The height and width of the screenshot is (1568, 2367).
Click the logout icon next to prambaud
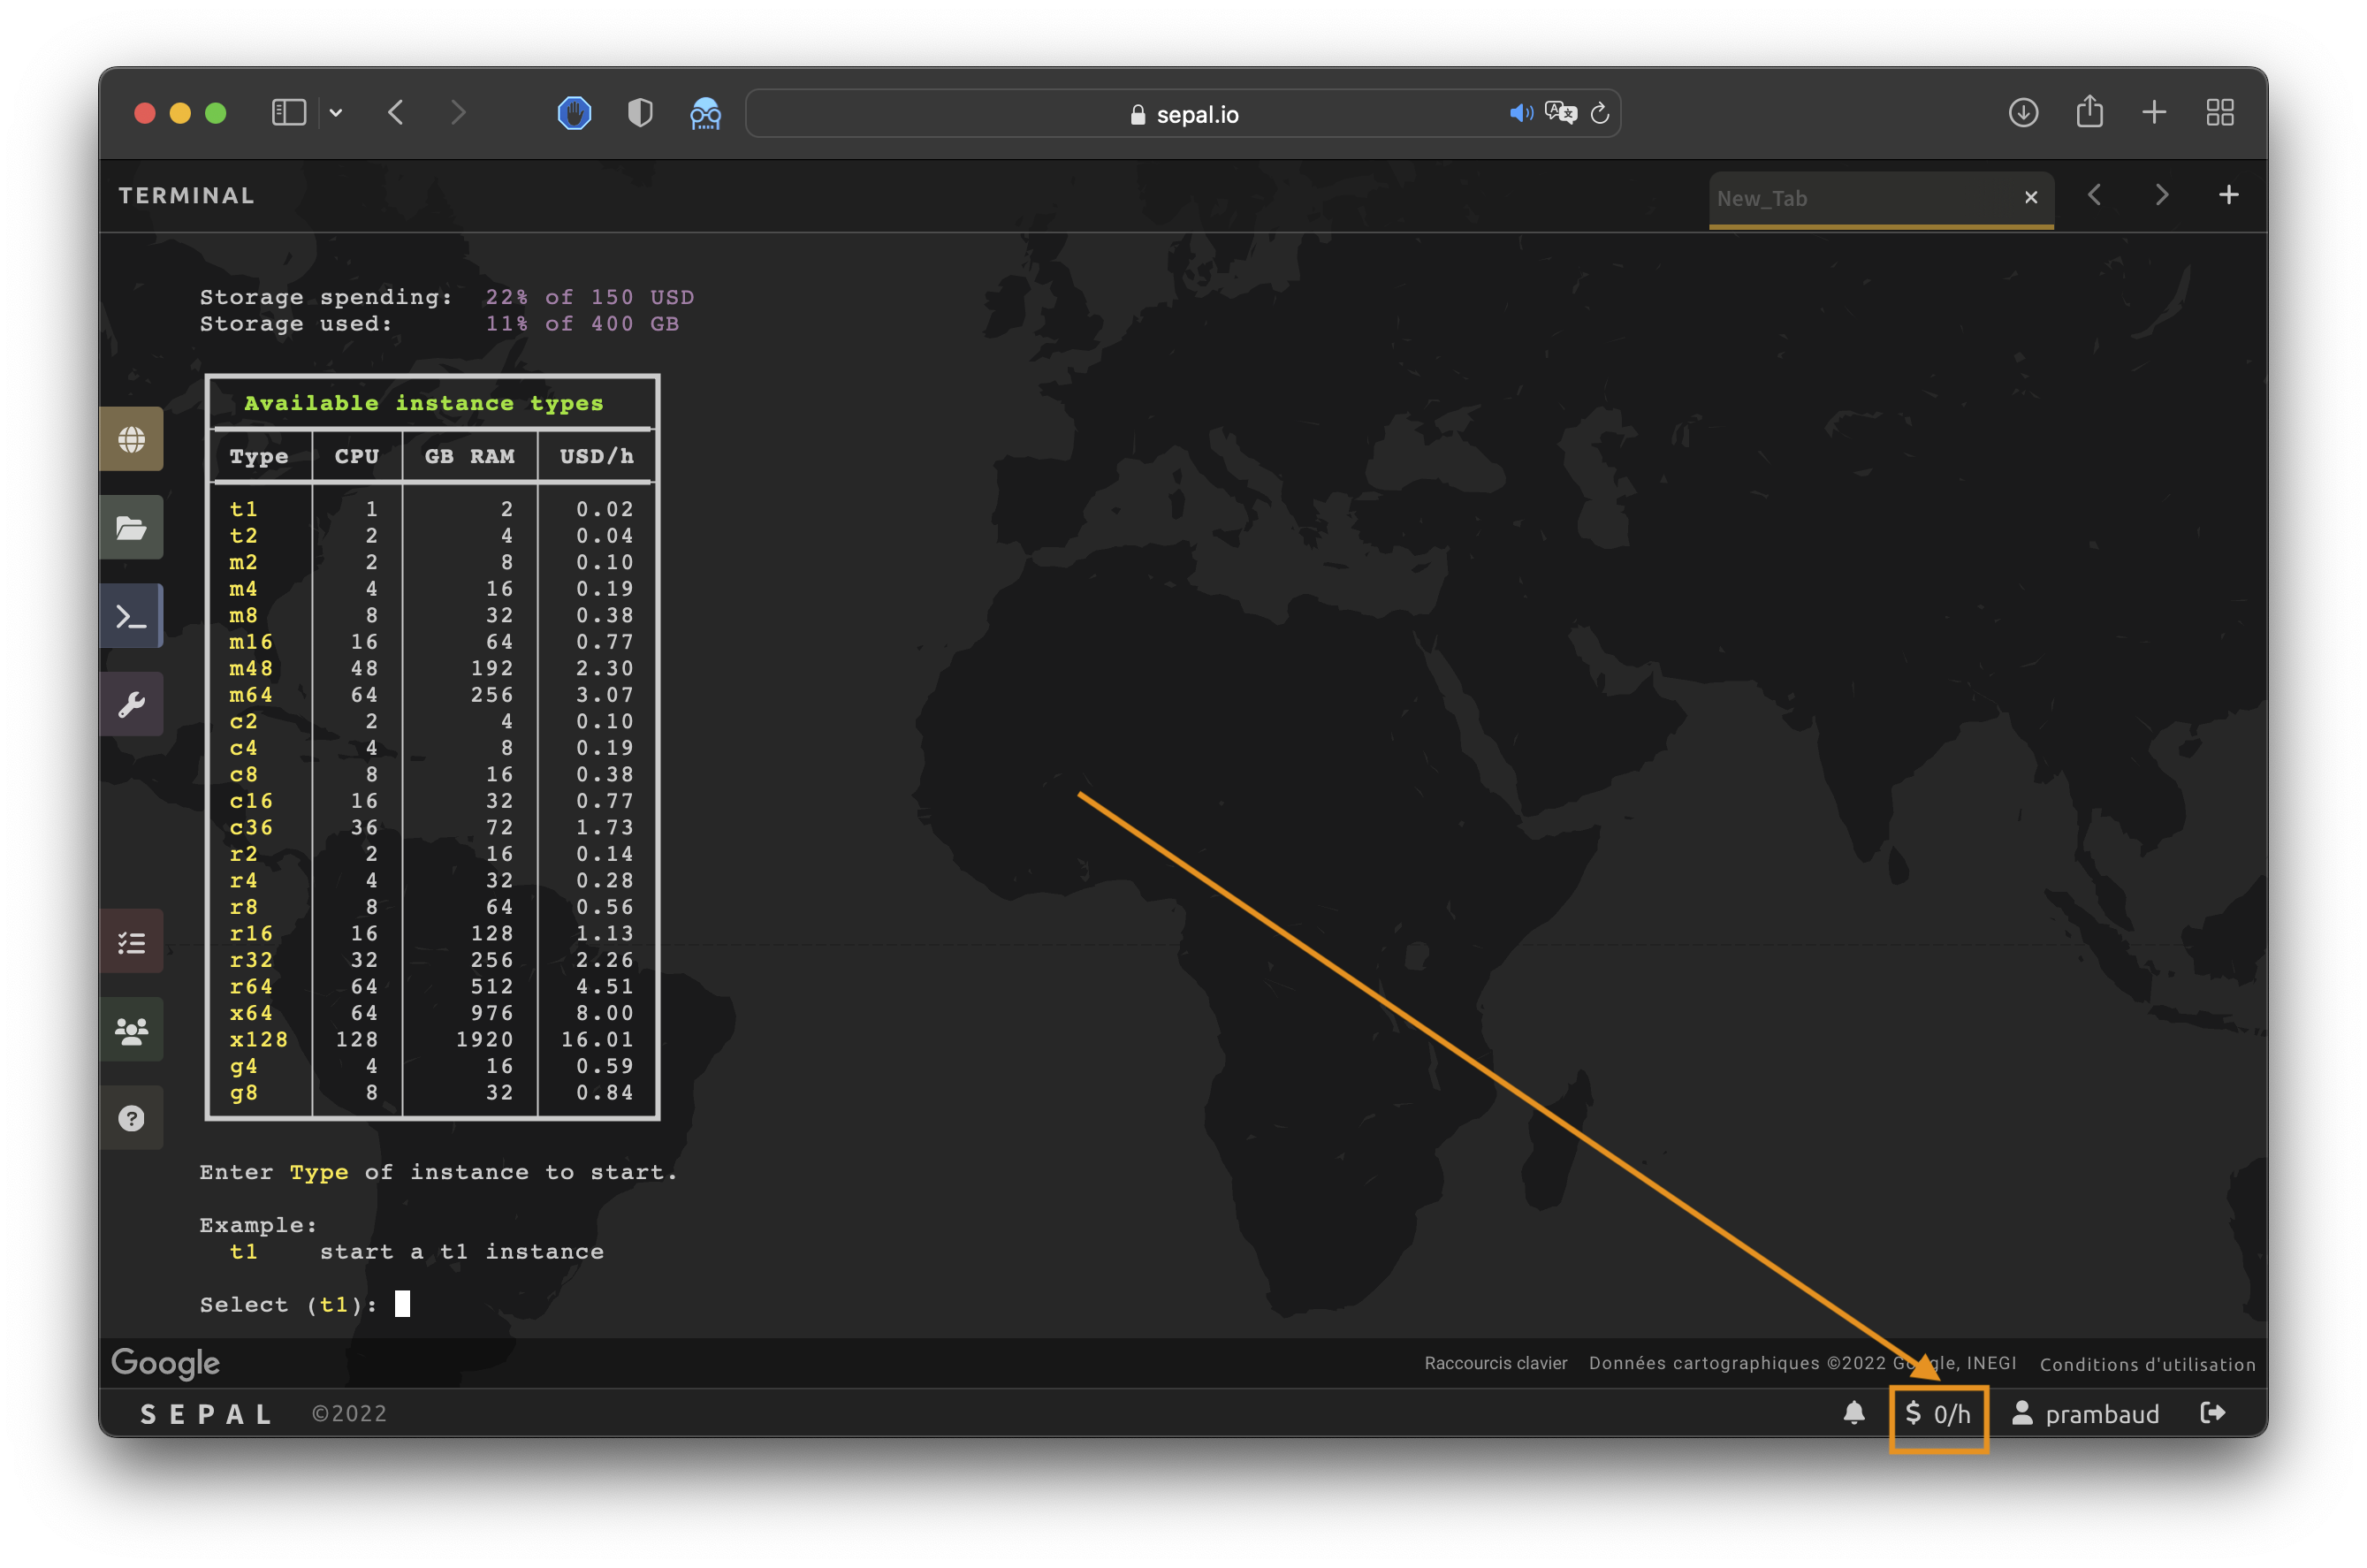pyautogui.click(x=2213, y=1413)
